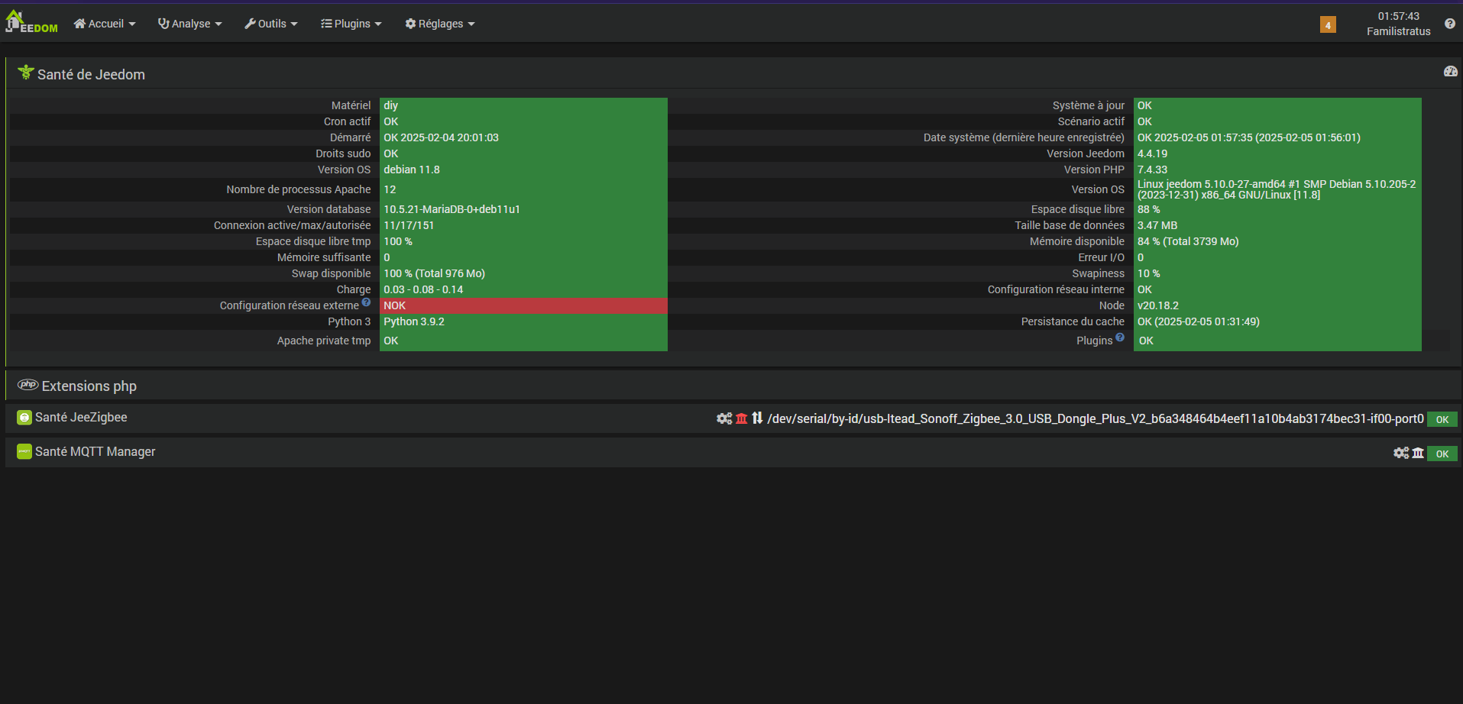
Task: Open the Santé JeeZigbee link
Action: (81, 417)
